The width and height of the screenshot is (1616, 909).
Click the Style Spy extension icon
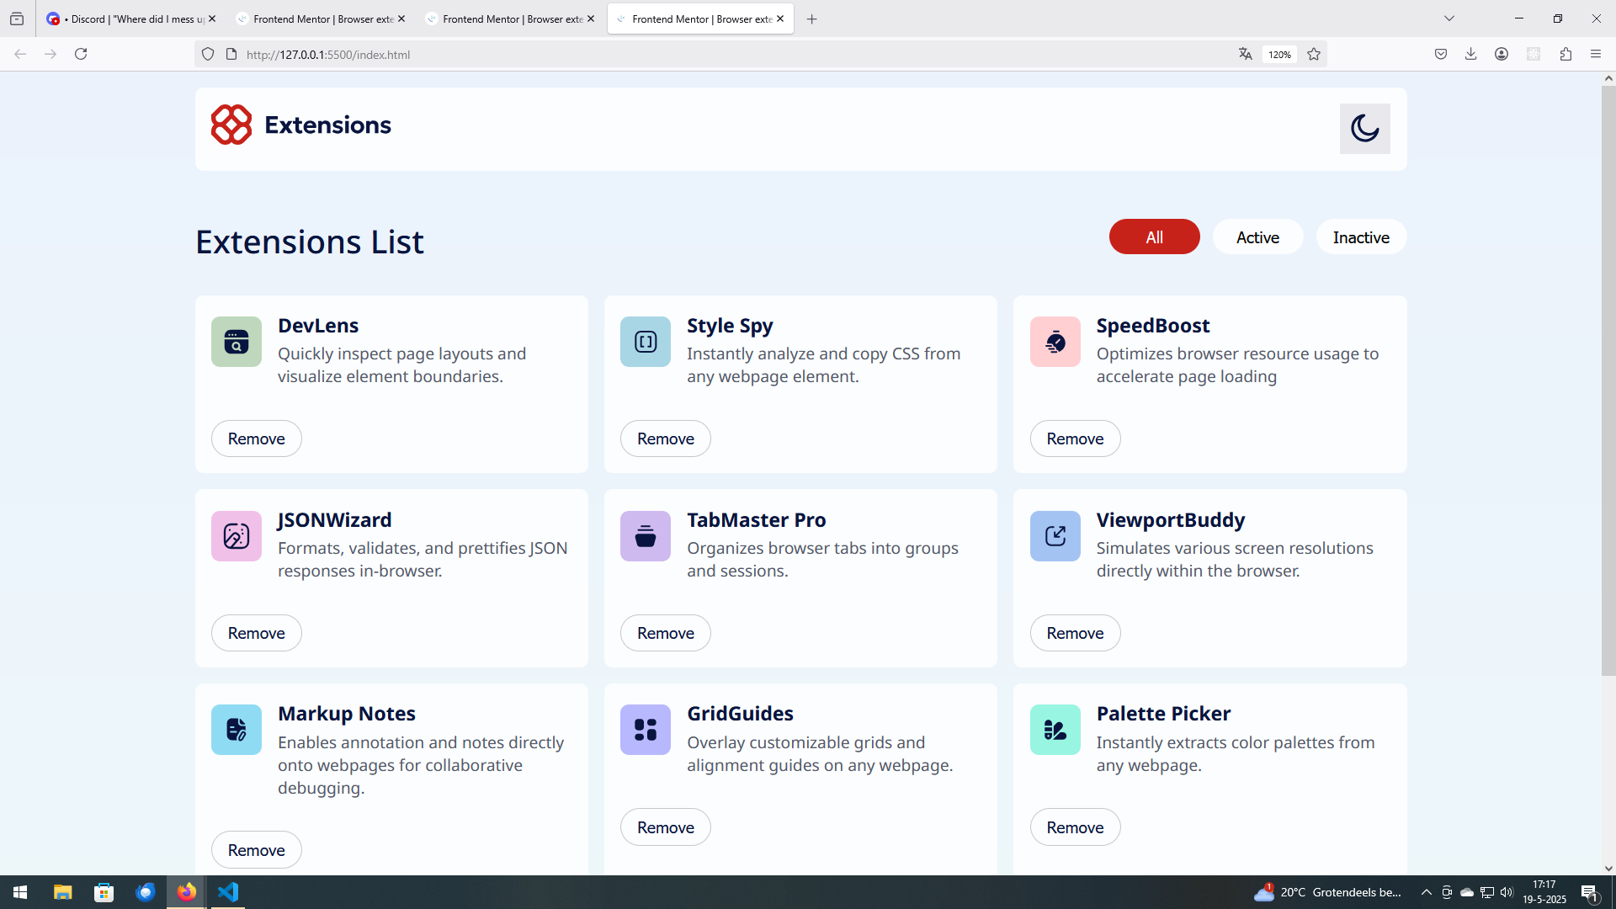point(645,342)
